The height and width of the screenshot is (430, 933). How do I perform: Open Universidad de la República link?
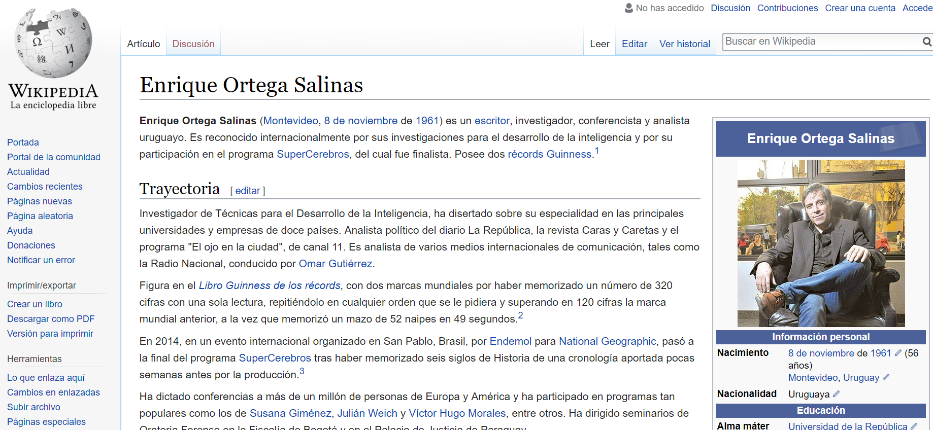click(848, 426)
